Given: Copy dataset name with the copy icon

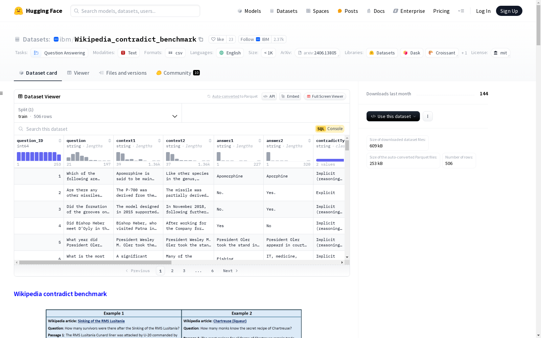Looking at the screenshot, I should (201, 39).
